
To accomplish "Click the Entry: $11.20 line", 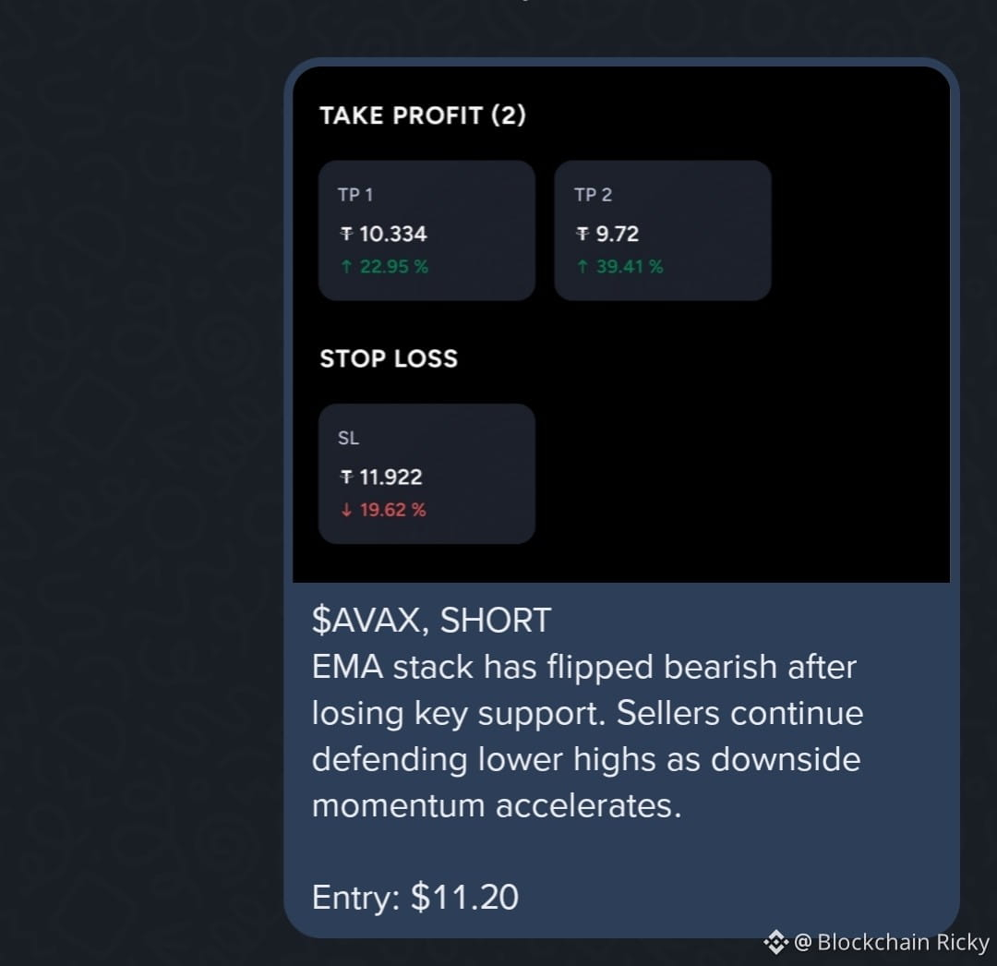I will coord(415,897).
